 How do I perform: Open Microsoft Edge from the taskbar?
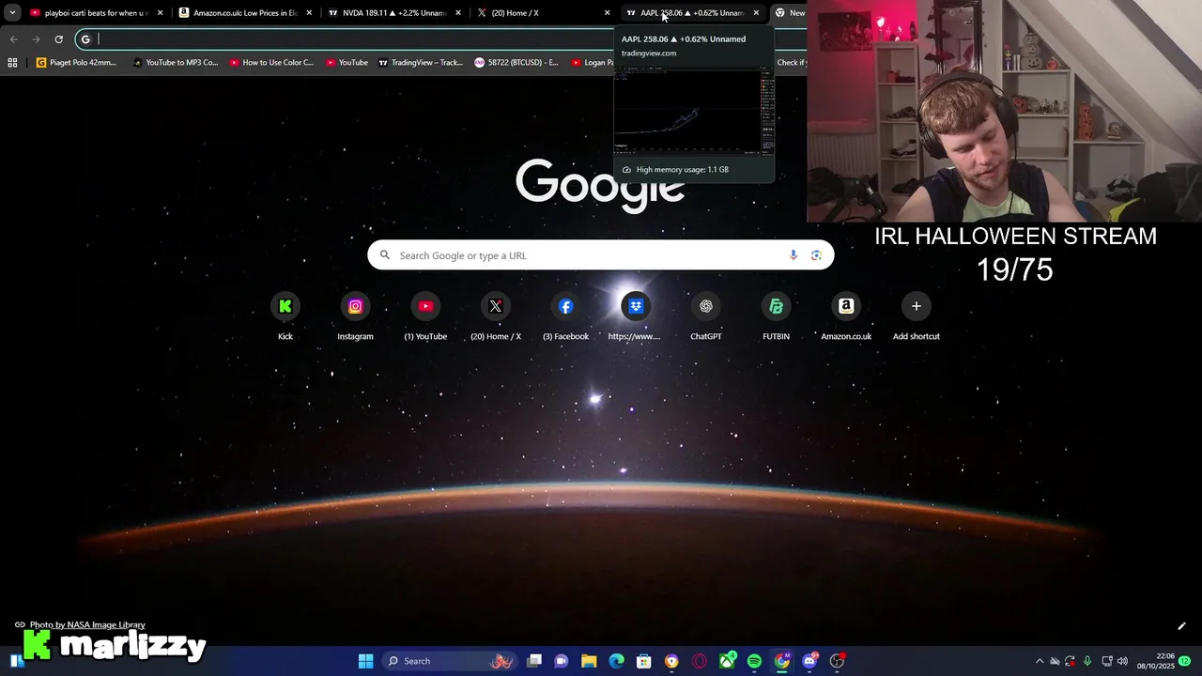click(x=616, y=661)
